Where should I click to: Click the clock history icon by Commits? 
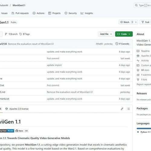[117, 44]
